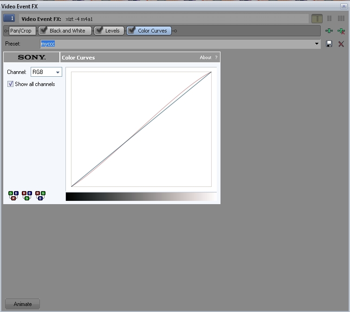Click the Delete Preset red X icon

click(341, 44)
